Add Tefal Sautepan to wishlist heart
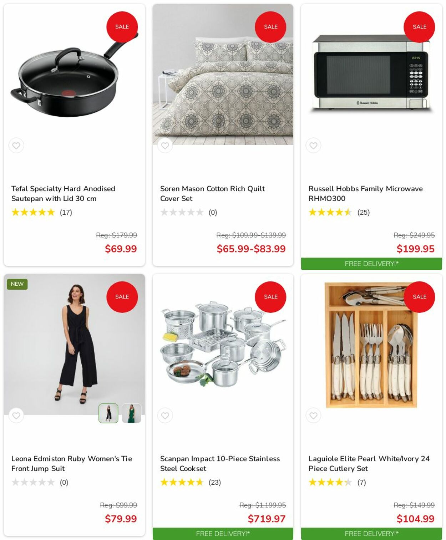Viewport: 446px width, 540px height. tap(16, 146)
